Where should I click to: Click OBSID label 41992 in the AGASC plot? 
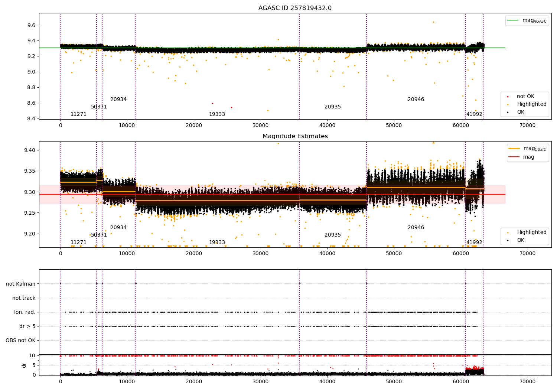(x=474, y=114)
